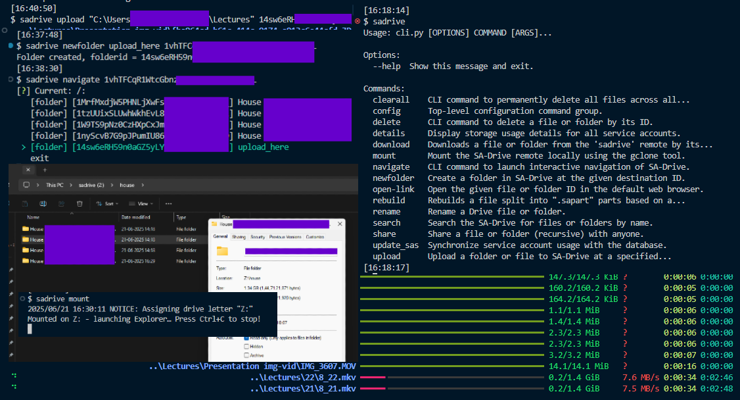
Task: Click the Cut icon in Explorer's toolbar
Action: click(x=9, y=203)
